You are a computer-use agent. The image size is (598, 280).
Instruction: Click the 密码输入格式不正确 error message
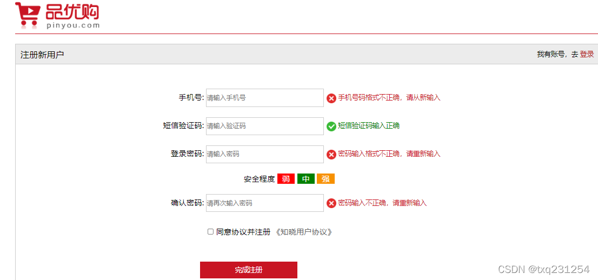(389, 154)
